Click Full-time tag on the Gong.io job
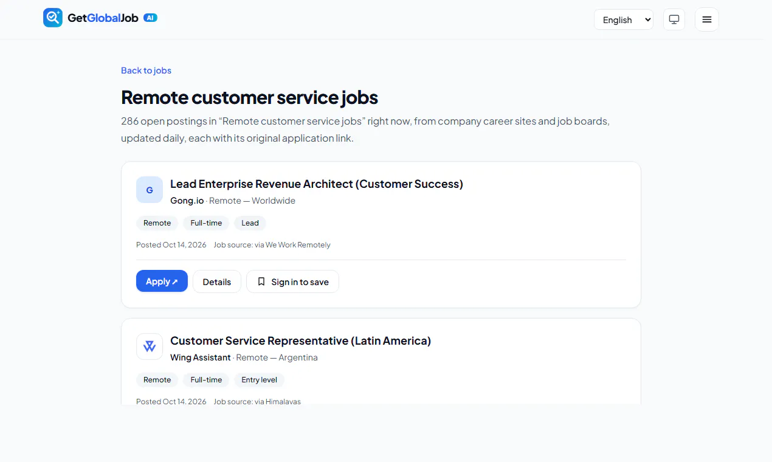 pos(206,223)
